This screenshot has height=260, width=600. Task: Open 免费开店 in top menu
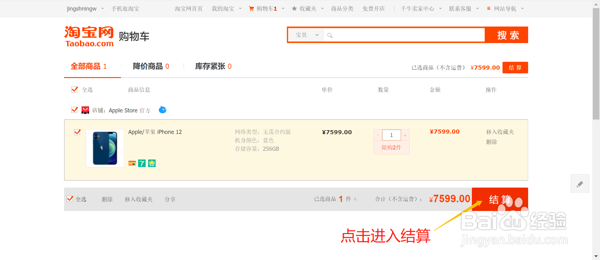[374, 9]
